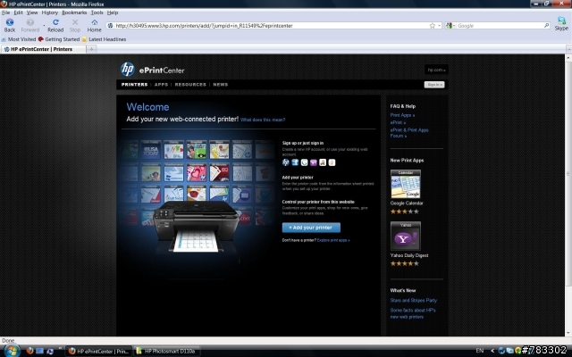Reload the current page

[x=55, y=25]
